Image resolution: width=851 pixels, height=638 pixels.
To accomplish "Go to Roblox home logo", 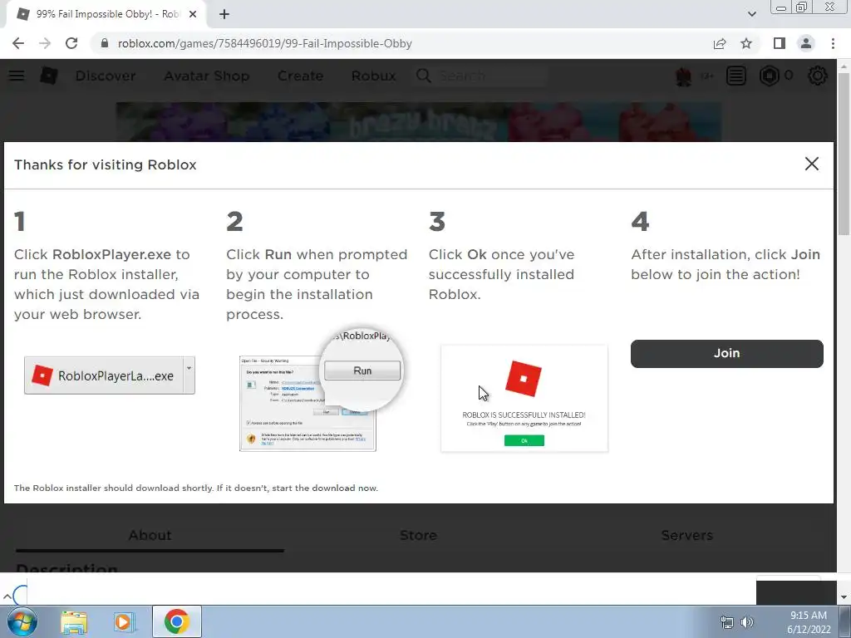I will point(49,76).
